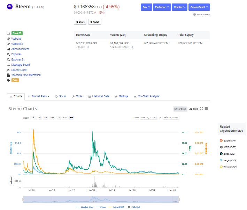Screen dimensions: 247x210
Task: Click the Steem logo icon
Action: tap(10, 7)
